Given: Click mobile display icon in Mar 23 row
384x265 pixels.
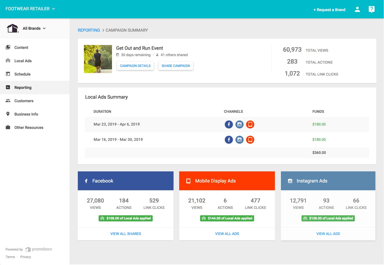Looking at the screenshot, I should pyautogui.click(x=250, y=124).
